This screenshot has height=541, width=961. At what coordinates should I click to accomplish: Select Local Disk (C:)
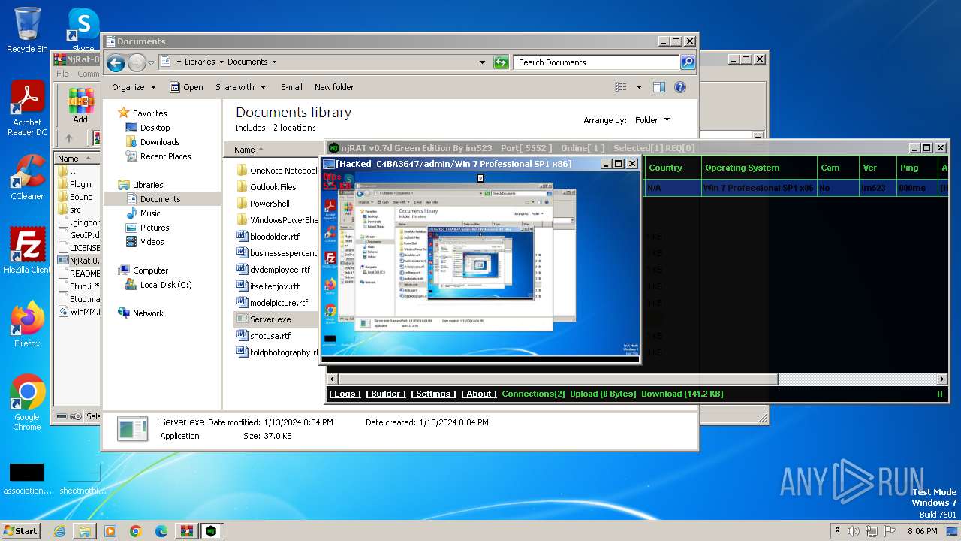(x=166, y=285)
